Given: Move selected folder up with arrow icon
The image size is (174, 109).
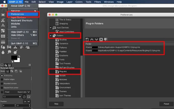Looking at the screenshot, I should (x=92, y=39).
